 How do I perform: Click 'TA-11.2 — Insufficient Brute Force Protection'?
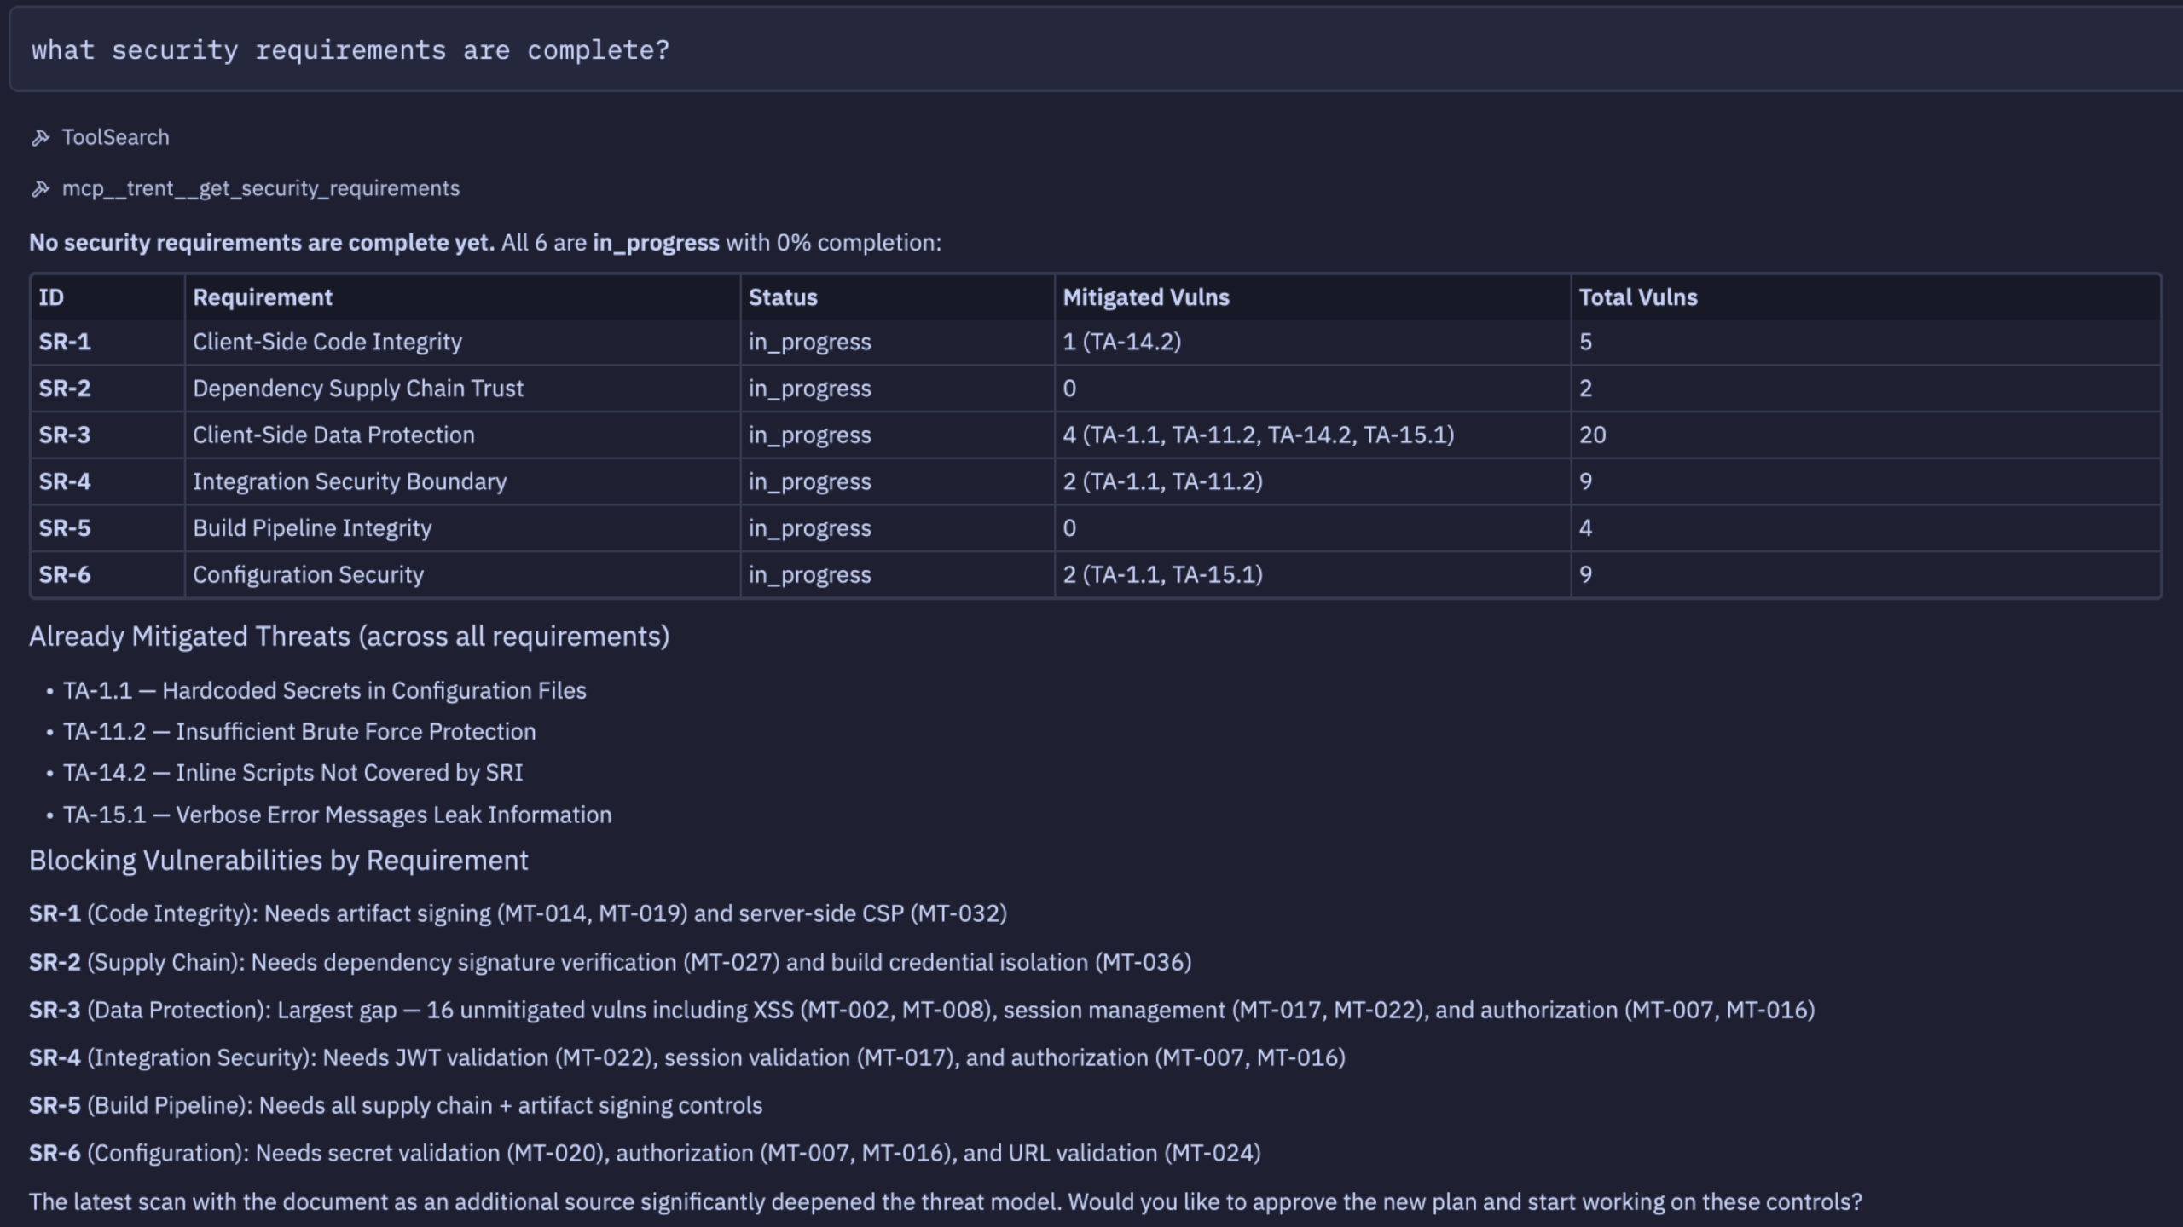coord(299,731)
